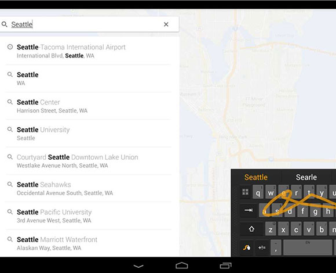Pick the 'Searle' keyboard word prediction
The height and width of the screenshot is (273, 336).
[306, 177]
